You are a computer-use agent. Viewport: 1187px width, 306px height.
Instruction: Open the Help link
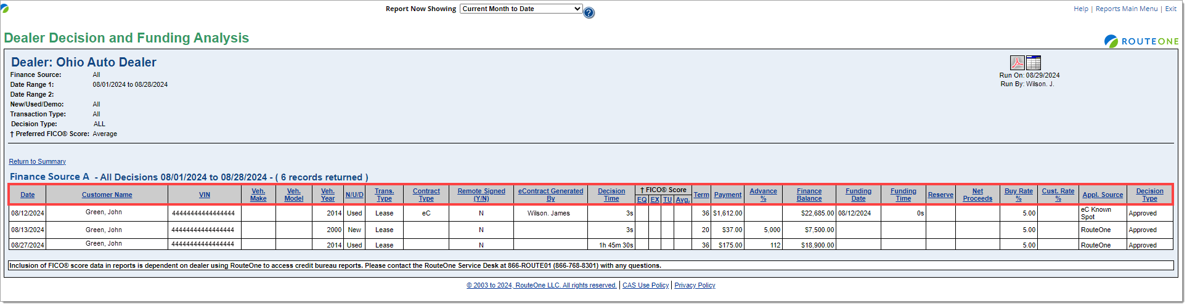pyautogui.click(x=1081, y=9)
